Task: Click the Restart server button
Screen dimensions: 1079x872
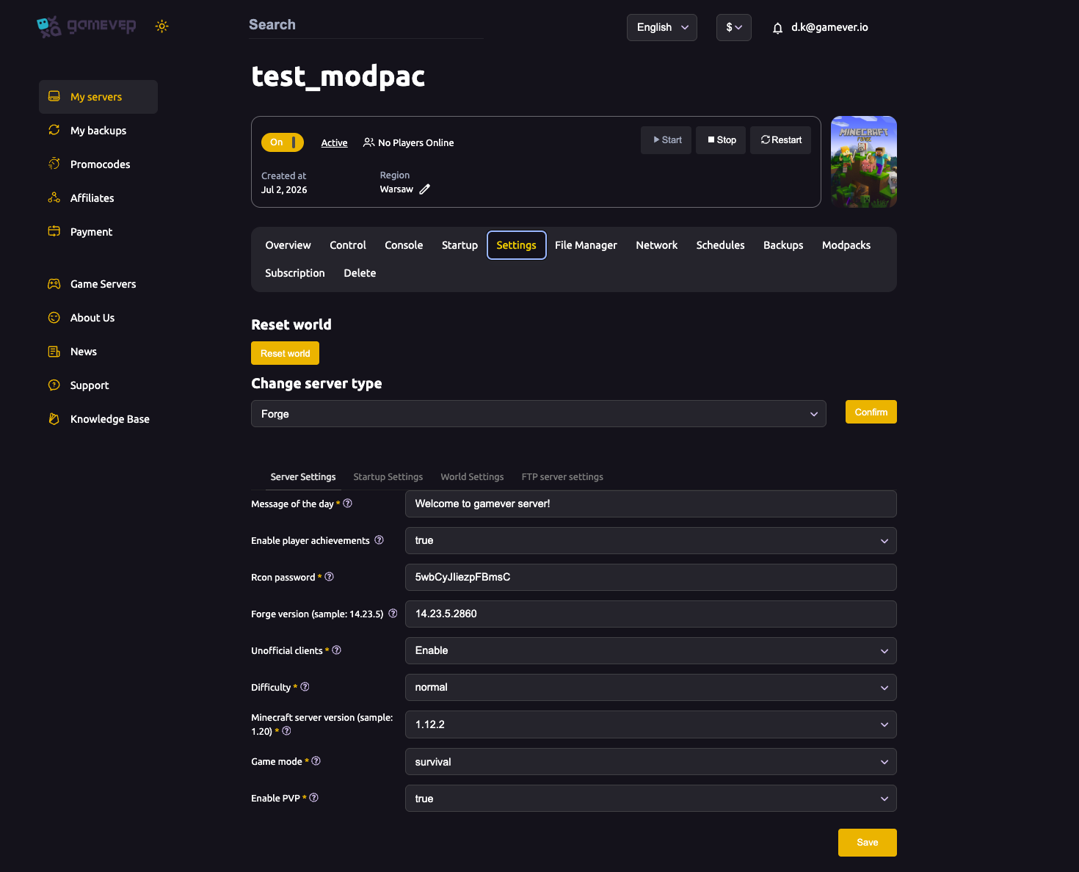Action: point(781,140)
